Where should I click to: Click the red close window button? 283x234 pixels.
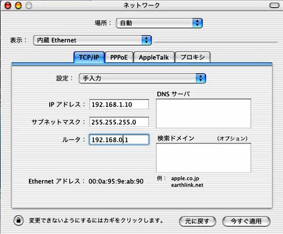coord(8,5)
